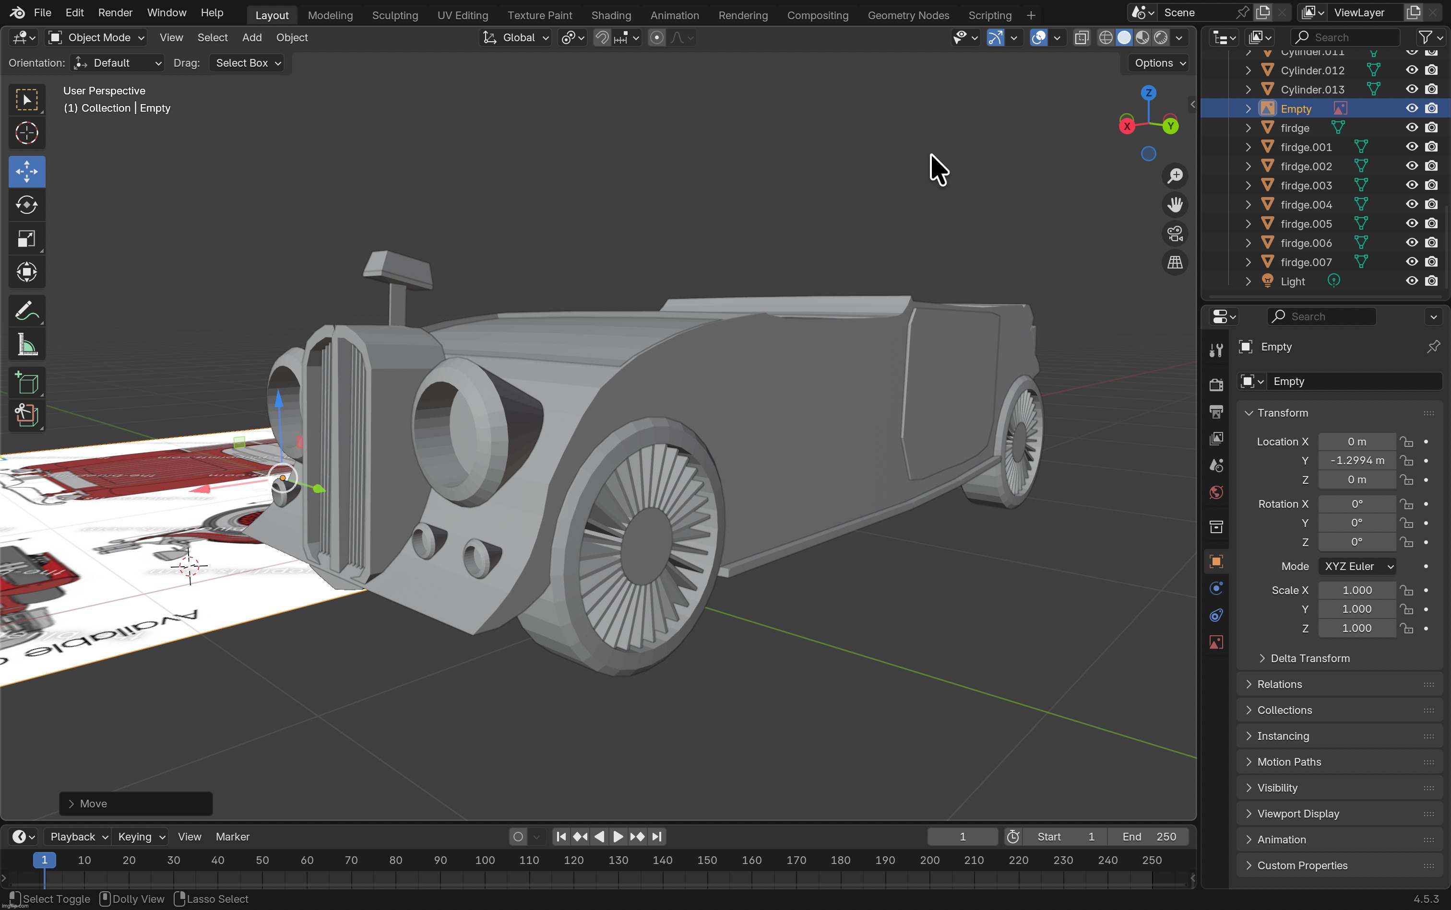Select the Move tool
The width and height of the screenshot is (1451, 910).
27,172
